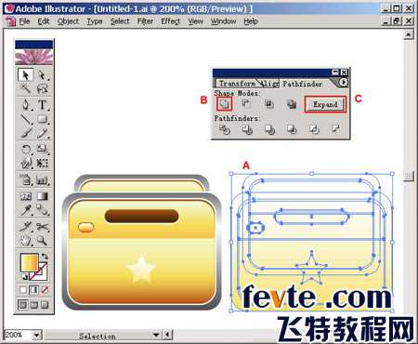Switch to standard screen mode
Viewport: 418px width, 344px height.
tap(22, 305)
